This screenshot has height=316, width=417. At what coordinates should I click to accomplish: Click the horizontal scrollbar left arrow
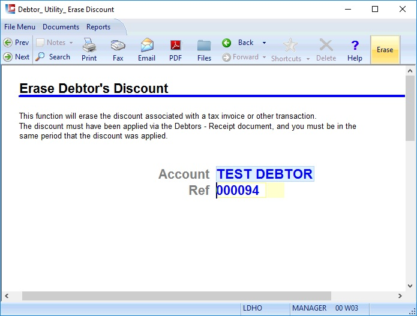(7, 296)
